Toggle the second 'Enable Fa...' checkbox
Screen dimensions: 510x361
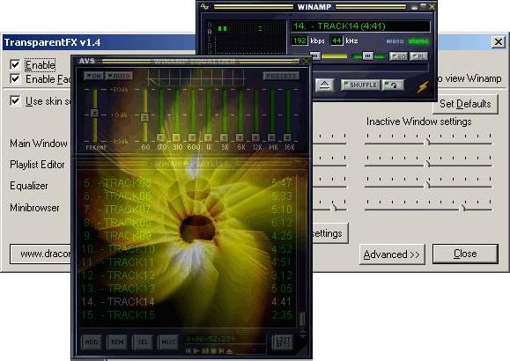[x=15, y=78]
